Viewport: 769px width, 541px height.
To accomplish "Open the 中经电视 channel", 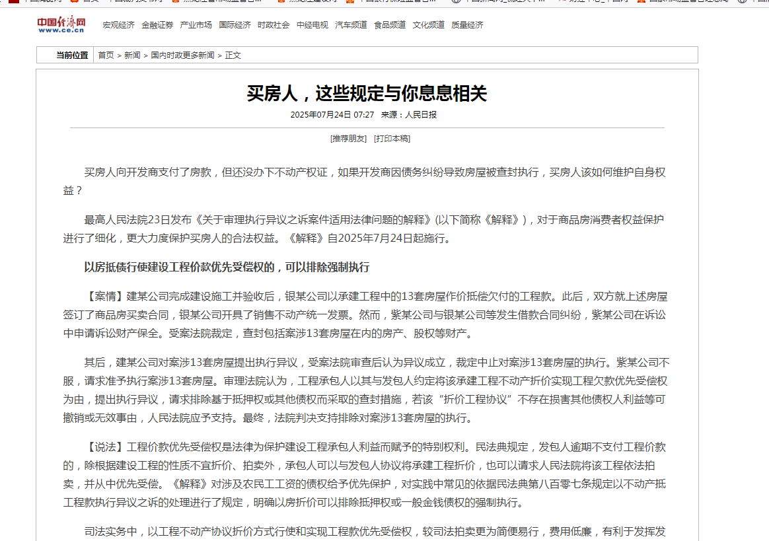I will click(x=312, y=25).
